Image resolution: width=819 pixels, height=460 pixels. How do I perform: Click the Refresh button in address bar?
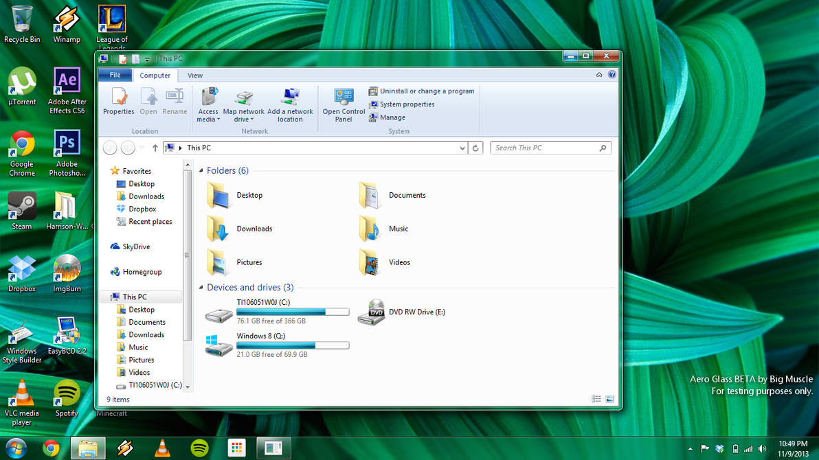[x=476, y=148]
